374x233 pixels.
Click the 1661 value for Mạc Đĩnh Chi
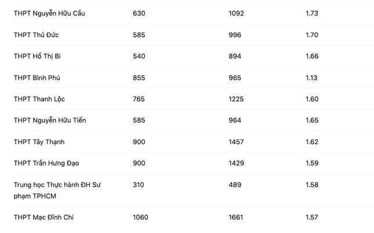pyautogui.click(x=236, y=217)
